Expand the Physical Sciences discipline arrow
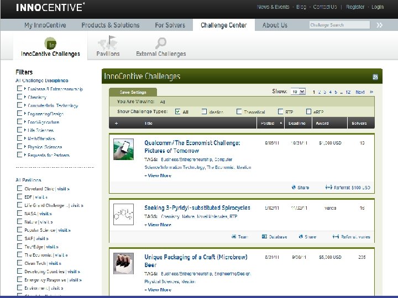398x298 pixels. (x=25, y=147)
